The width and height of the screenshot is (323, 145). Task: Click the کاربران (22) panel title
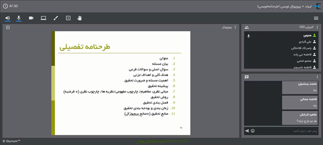pyautogui.click(x=307, y=27)
